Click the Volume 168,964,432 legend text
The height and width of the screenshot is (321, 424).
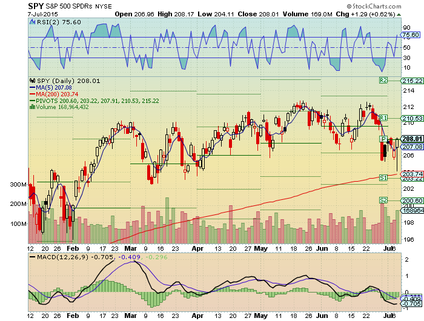tap(62, 107)
